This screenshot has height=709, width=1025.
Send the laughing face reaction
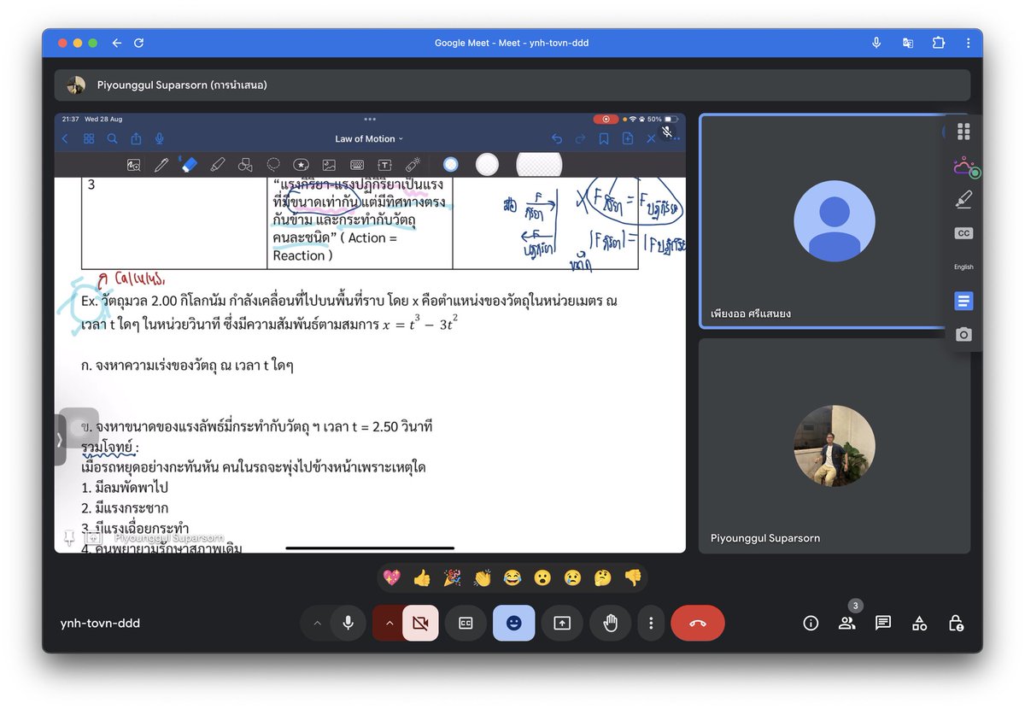click(x=512, y=578)
